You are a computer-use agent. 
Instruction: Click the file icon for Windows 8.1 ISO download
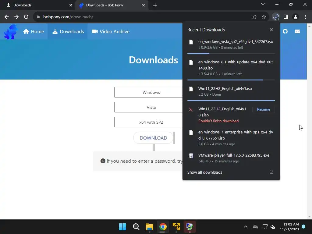point(191,62)
